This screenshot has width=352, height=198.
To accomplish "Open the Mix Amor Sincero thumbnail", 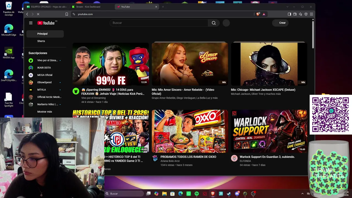I will pyautogui.click(x=190, y=64).
